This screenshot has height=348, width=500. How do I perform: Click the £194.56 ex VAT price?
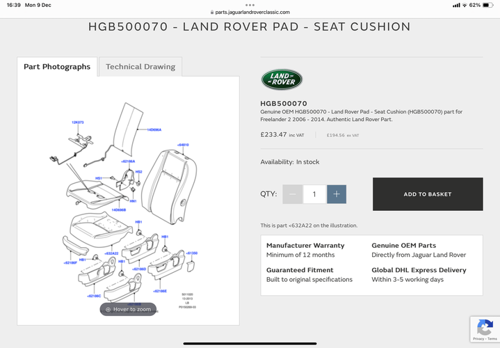[343, 135]
